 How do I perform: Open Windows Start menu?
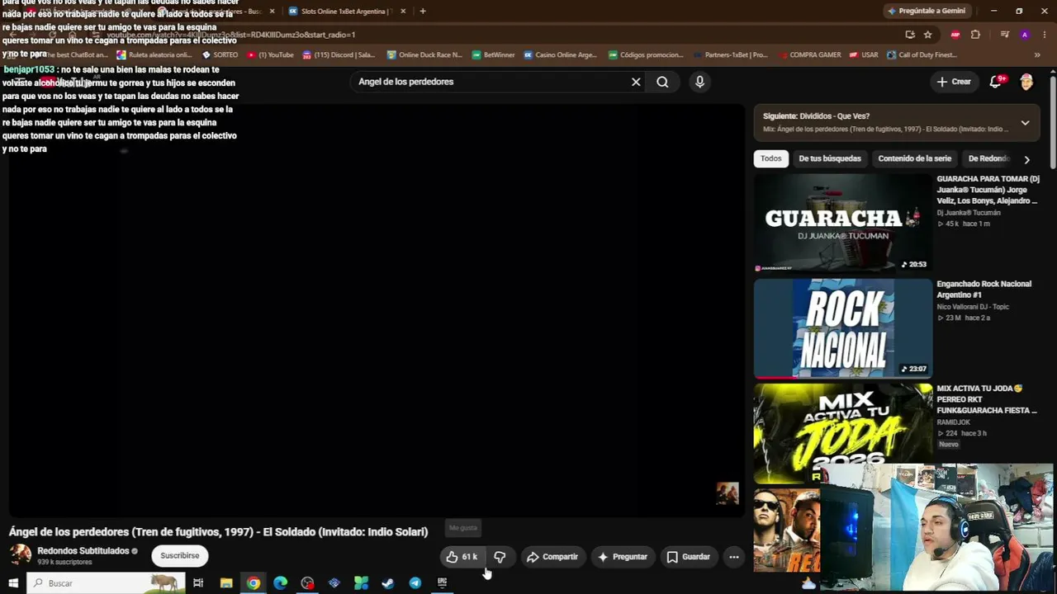click(13, 583)
